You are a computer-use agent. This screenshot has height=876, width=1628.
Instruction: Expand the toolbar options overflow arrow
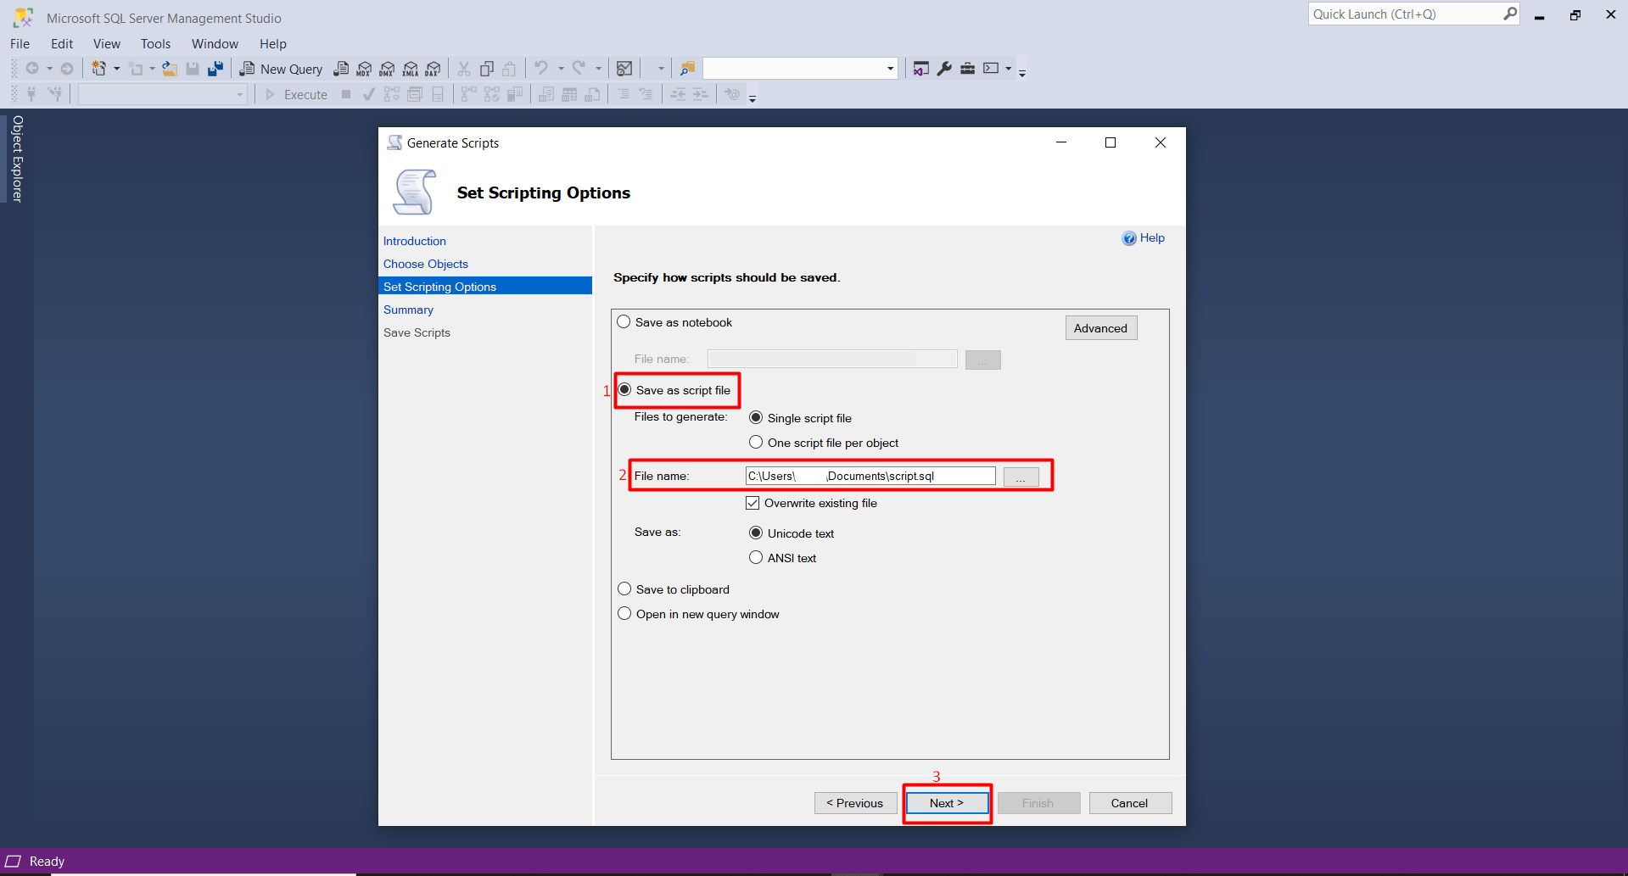[1022, 74]
